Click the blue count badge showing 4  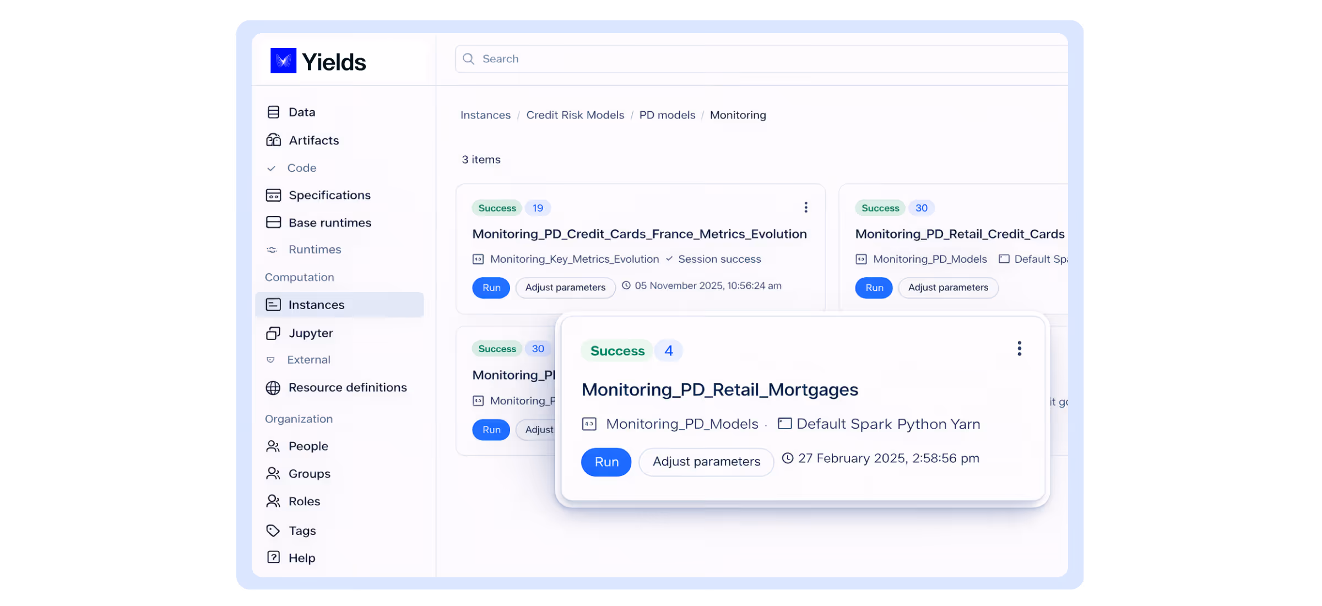pyautogui.click(x=668, y=350)
